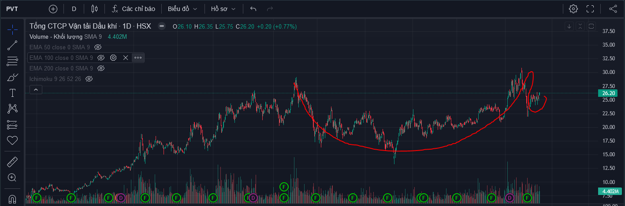
Task: Click the chart title Tổng CTCP Vận tải Dầu khí
Action: tap(73, 26)
